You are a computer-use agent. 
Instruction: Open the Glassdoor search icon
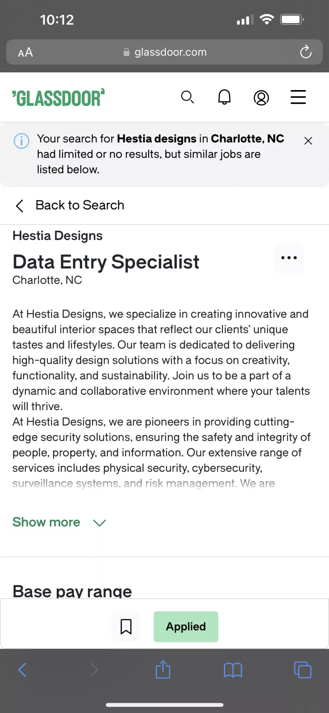188,97
